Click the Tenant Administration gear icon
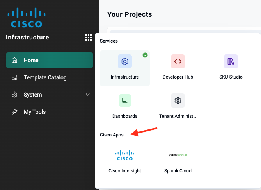The image size is (261, 190). coord(178,100)
